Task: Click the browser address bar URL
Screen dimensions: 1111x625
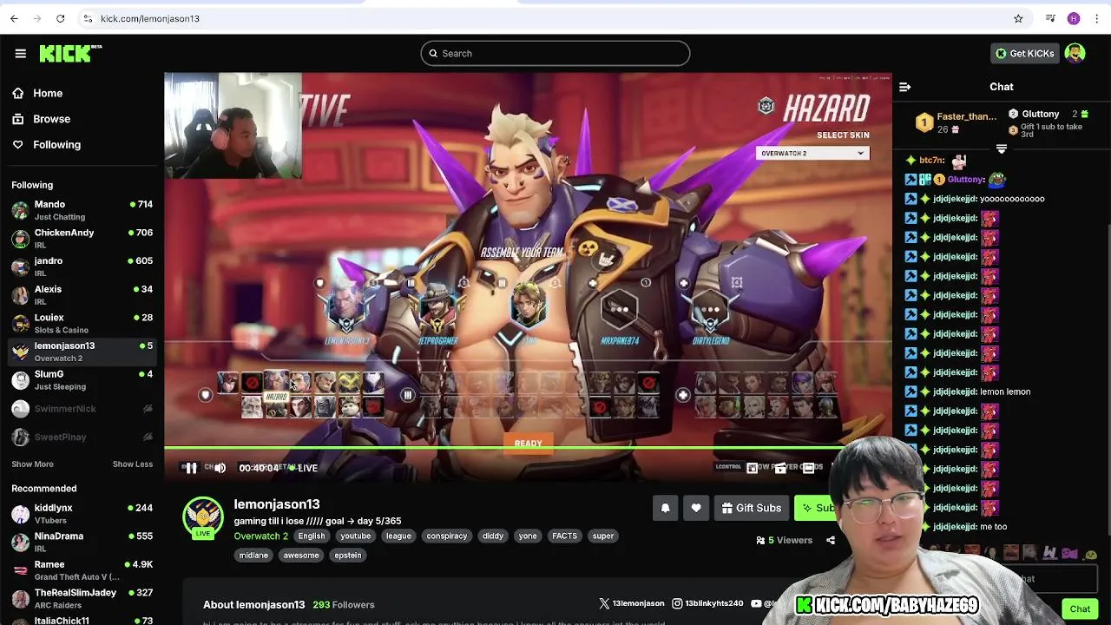Action: pos(150,18)
